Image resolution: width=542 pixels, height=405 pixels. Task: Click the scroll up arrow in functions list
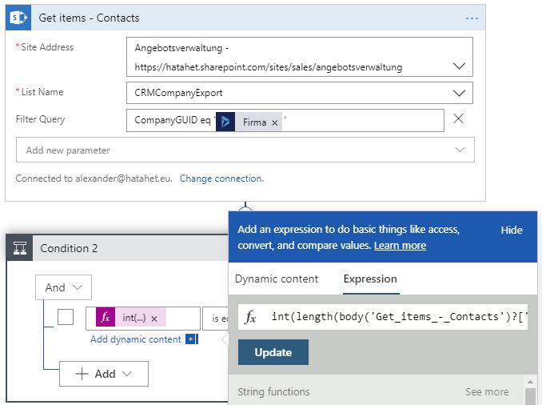pos(530,382)
